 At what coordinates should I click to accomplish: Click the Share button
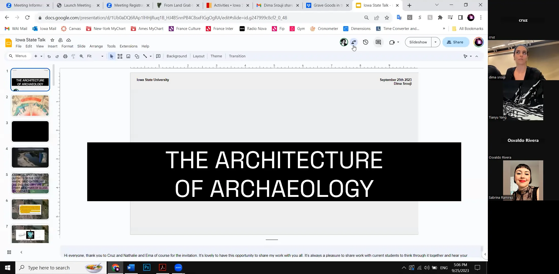[x=456, y=42]
